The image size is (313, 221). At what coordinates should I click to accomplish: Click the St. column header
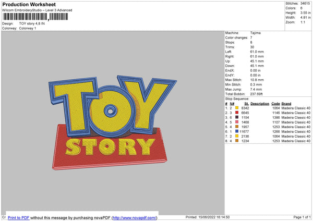click(247, 104)
